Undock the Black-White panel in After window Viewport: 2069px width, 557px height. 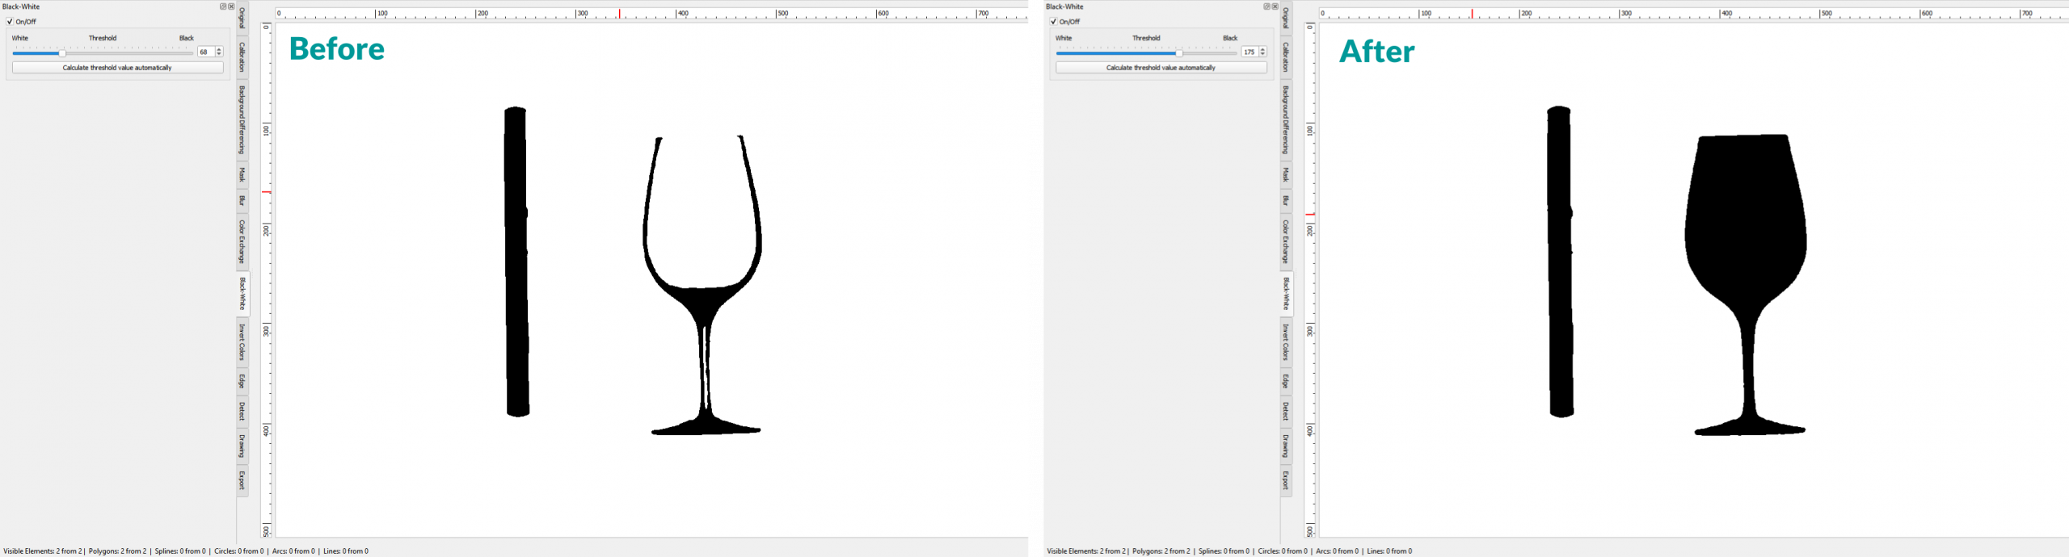pos(1266,6)
